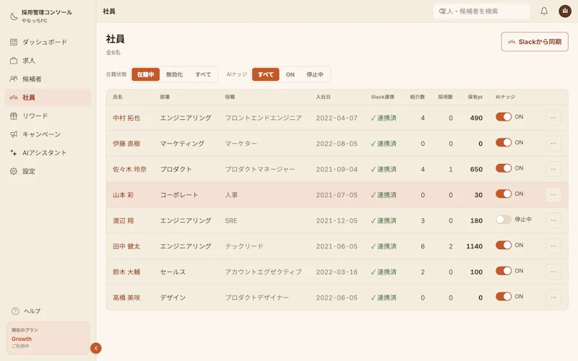Open employee 田中 健太 profile link
578x361 pixels.
[x=126, y=246]
